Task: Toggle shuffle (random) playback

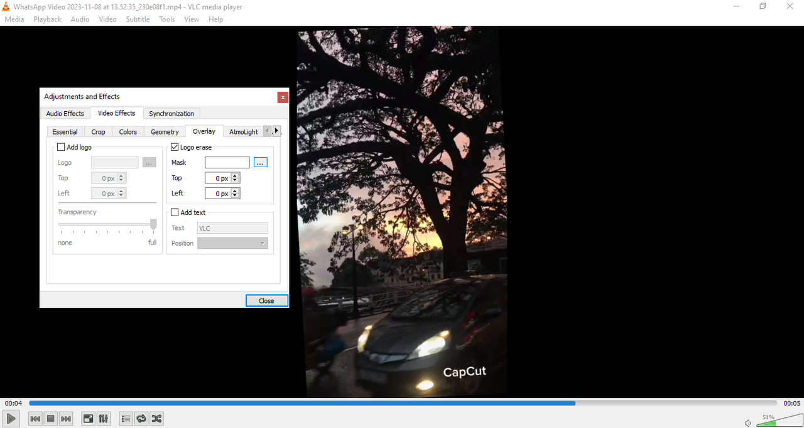Action: (x=157, y=419)
